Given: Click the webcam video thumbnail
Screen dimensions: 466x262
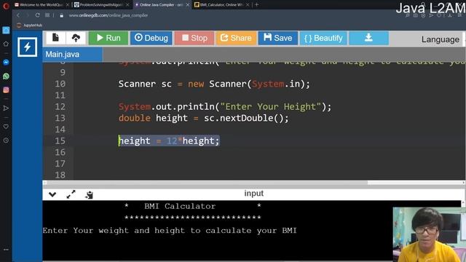Looking at the screenshot, I should click(x=429, y=234).
